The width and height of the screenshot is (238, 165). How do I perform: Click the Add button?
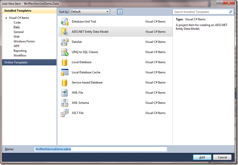[x=202, y=157]
